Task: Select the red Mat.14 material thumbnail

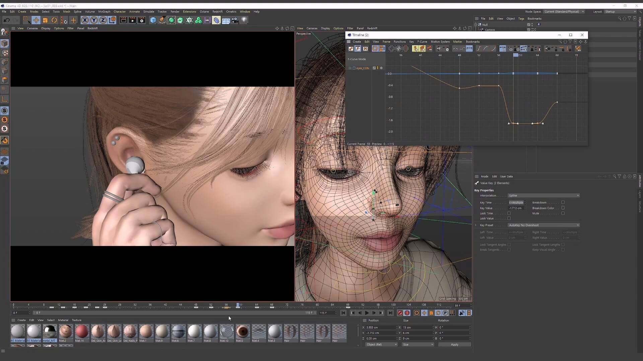Action: pyautogui.click(x=82, y=332)
